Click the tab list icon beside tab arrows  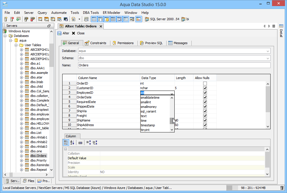(x=274, y=26)
